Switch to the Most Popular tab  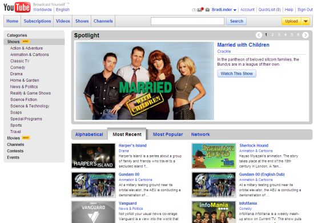(168, 135)
